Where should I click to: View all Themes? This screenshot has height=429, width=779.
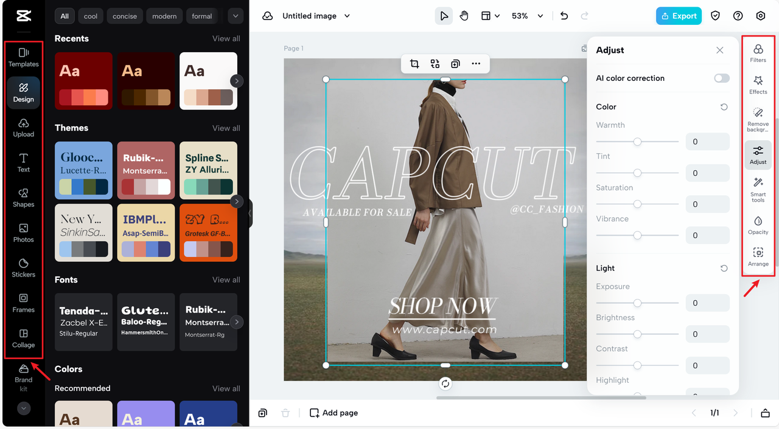point(226,128)
